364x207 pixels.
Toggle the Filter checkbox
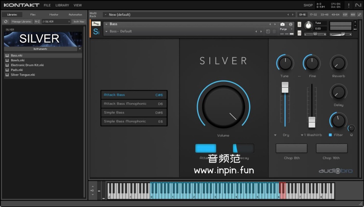coord(330,135)
